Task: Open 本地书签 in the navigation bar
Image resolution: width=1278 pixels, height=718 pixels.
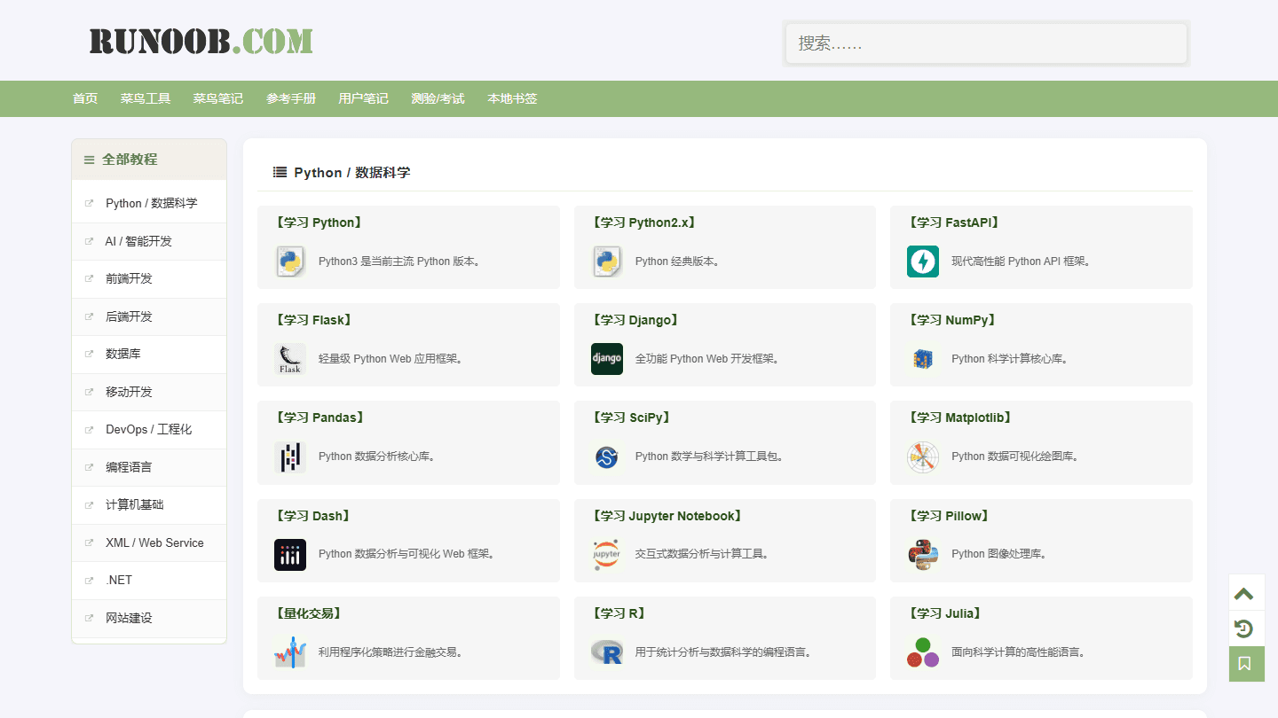Action: tap(512, 98)
